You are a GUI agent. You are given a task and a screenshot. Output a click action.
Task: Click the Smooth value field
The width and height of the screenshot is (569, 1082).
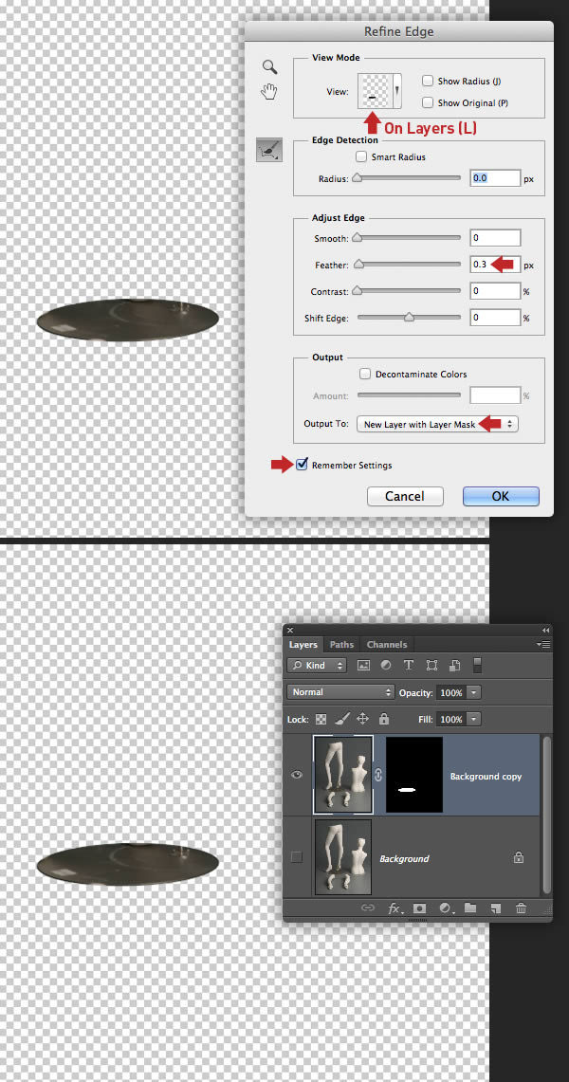tap(495, 238)
